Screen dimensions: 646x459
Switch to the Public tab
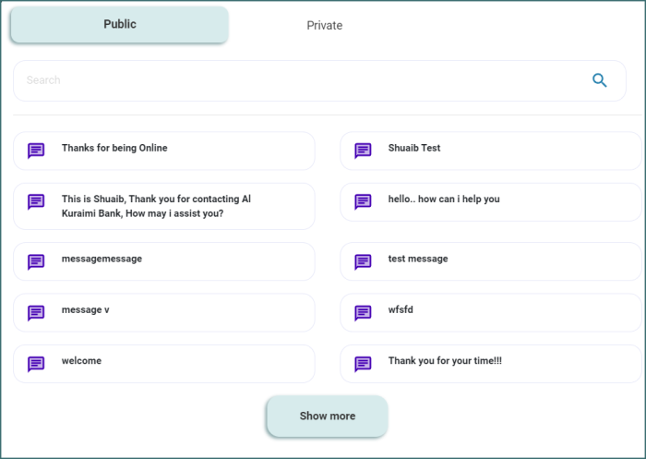119,25
